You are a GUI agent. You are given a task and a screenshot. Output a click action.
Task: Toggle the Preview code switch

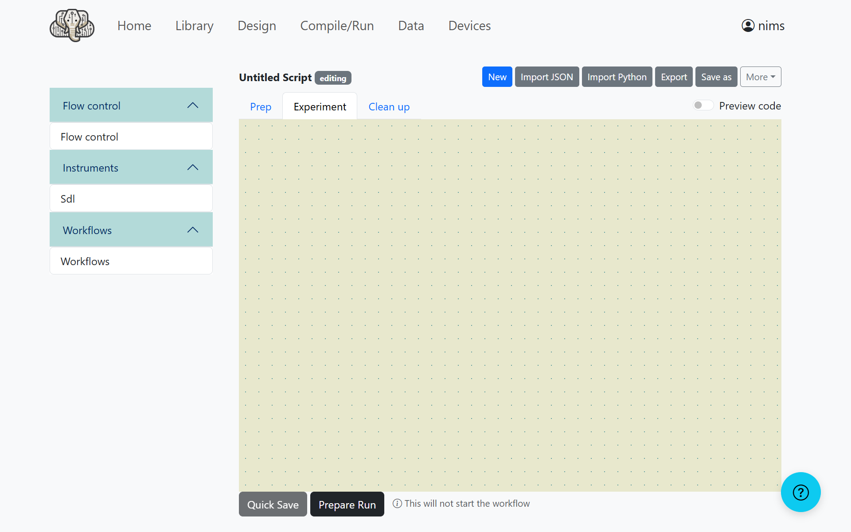point(703,106)
